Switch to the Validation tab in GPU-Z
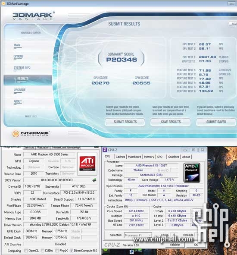The width and height of the screenshot is (237, 255). [x=43, y=148]
